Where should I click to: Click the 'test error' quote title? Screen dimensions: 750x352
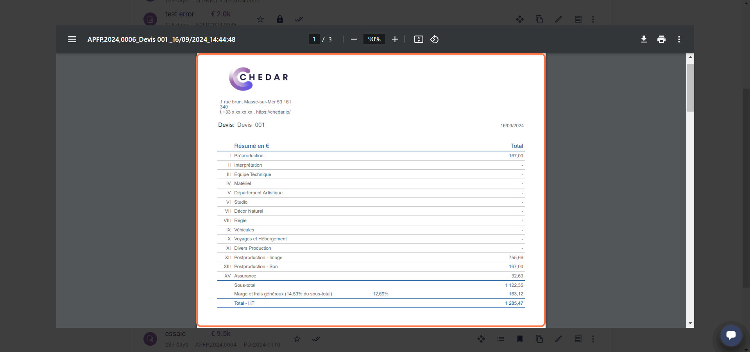(179, 14)
